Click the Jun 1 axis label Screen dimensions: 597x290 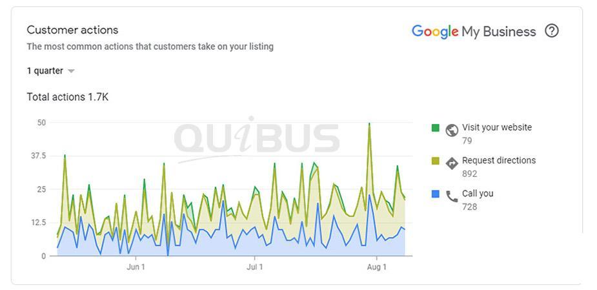(136, 267)
